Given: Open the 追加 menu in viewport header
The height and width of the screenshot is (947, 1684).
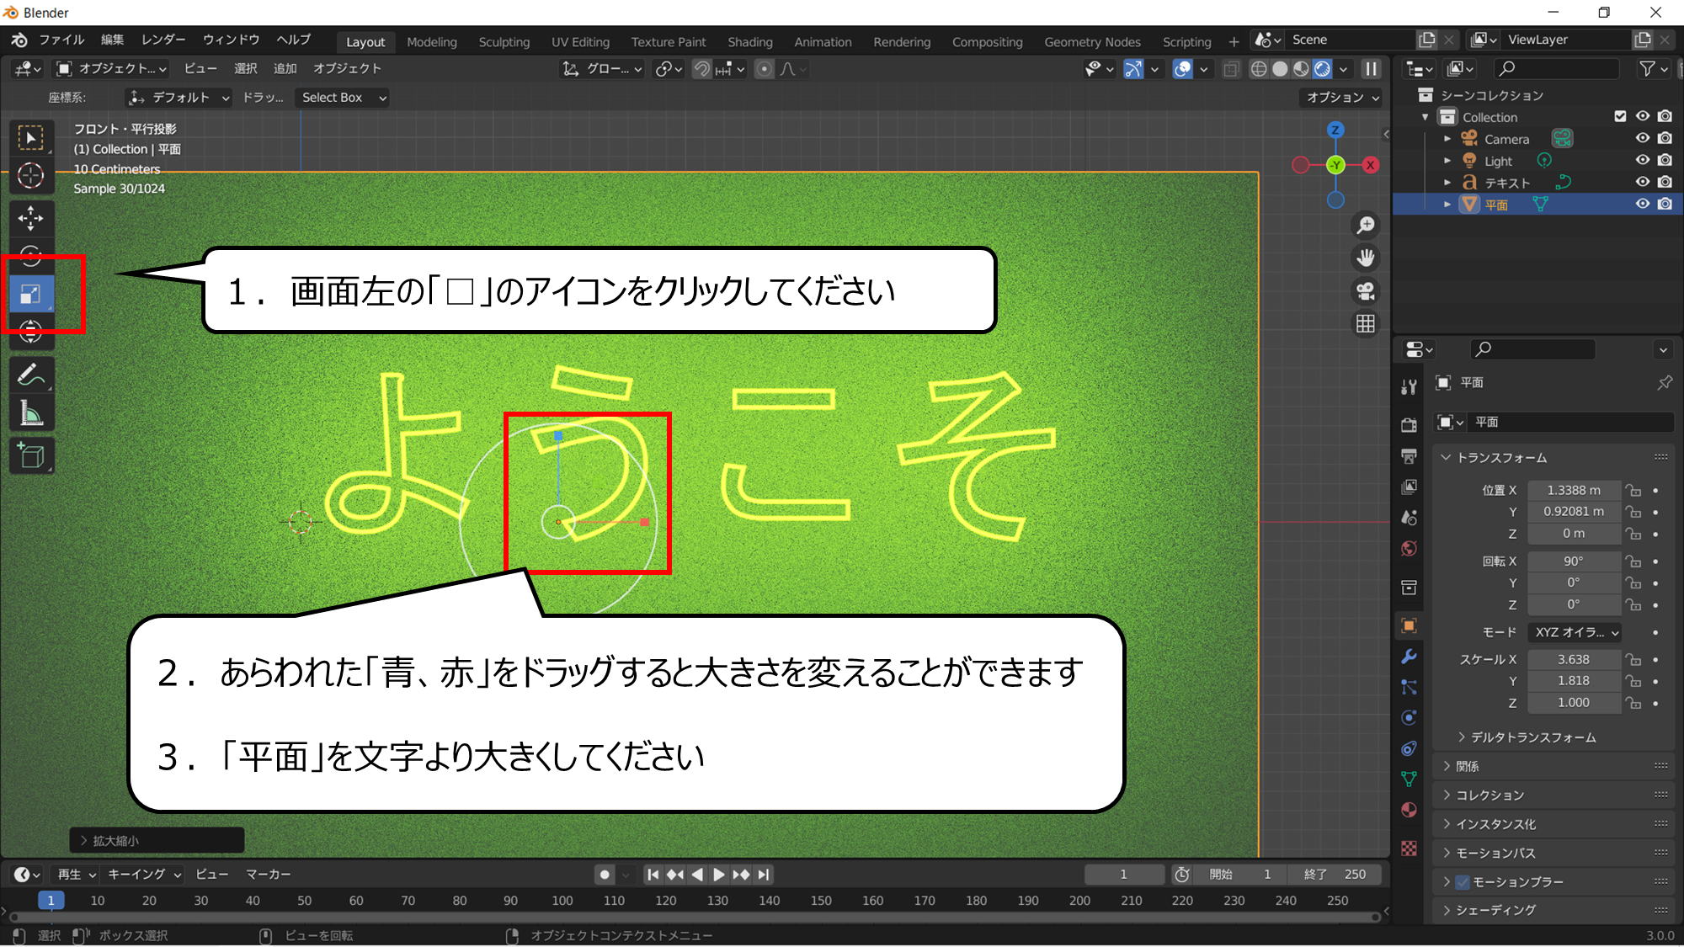Looking at the screenshot, I should pos(285,69).
